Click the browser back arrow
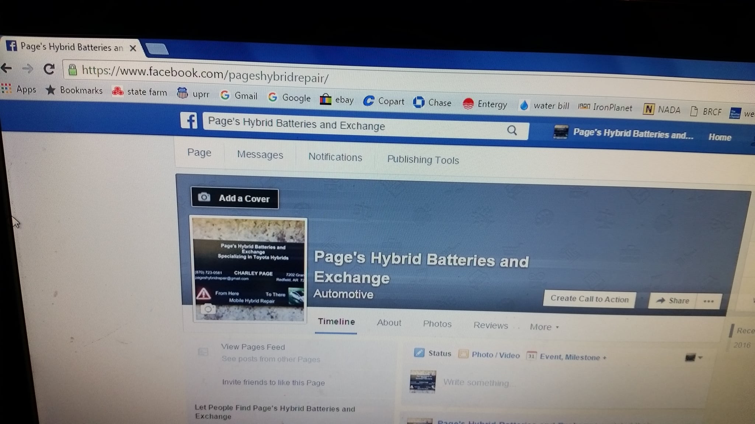 coord(6,68)
